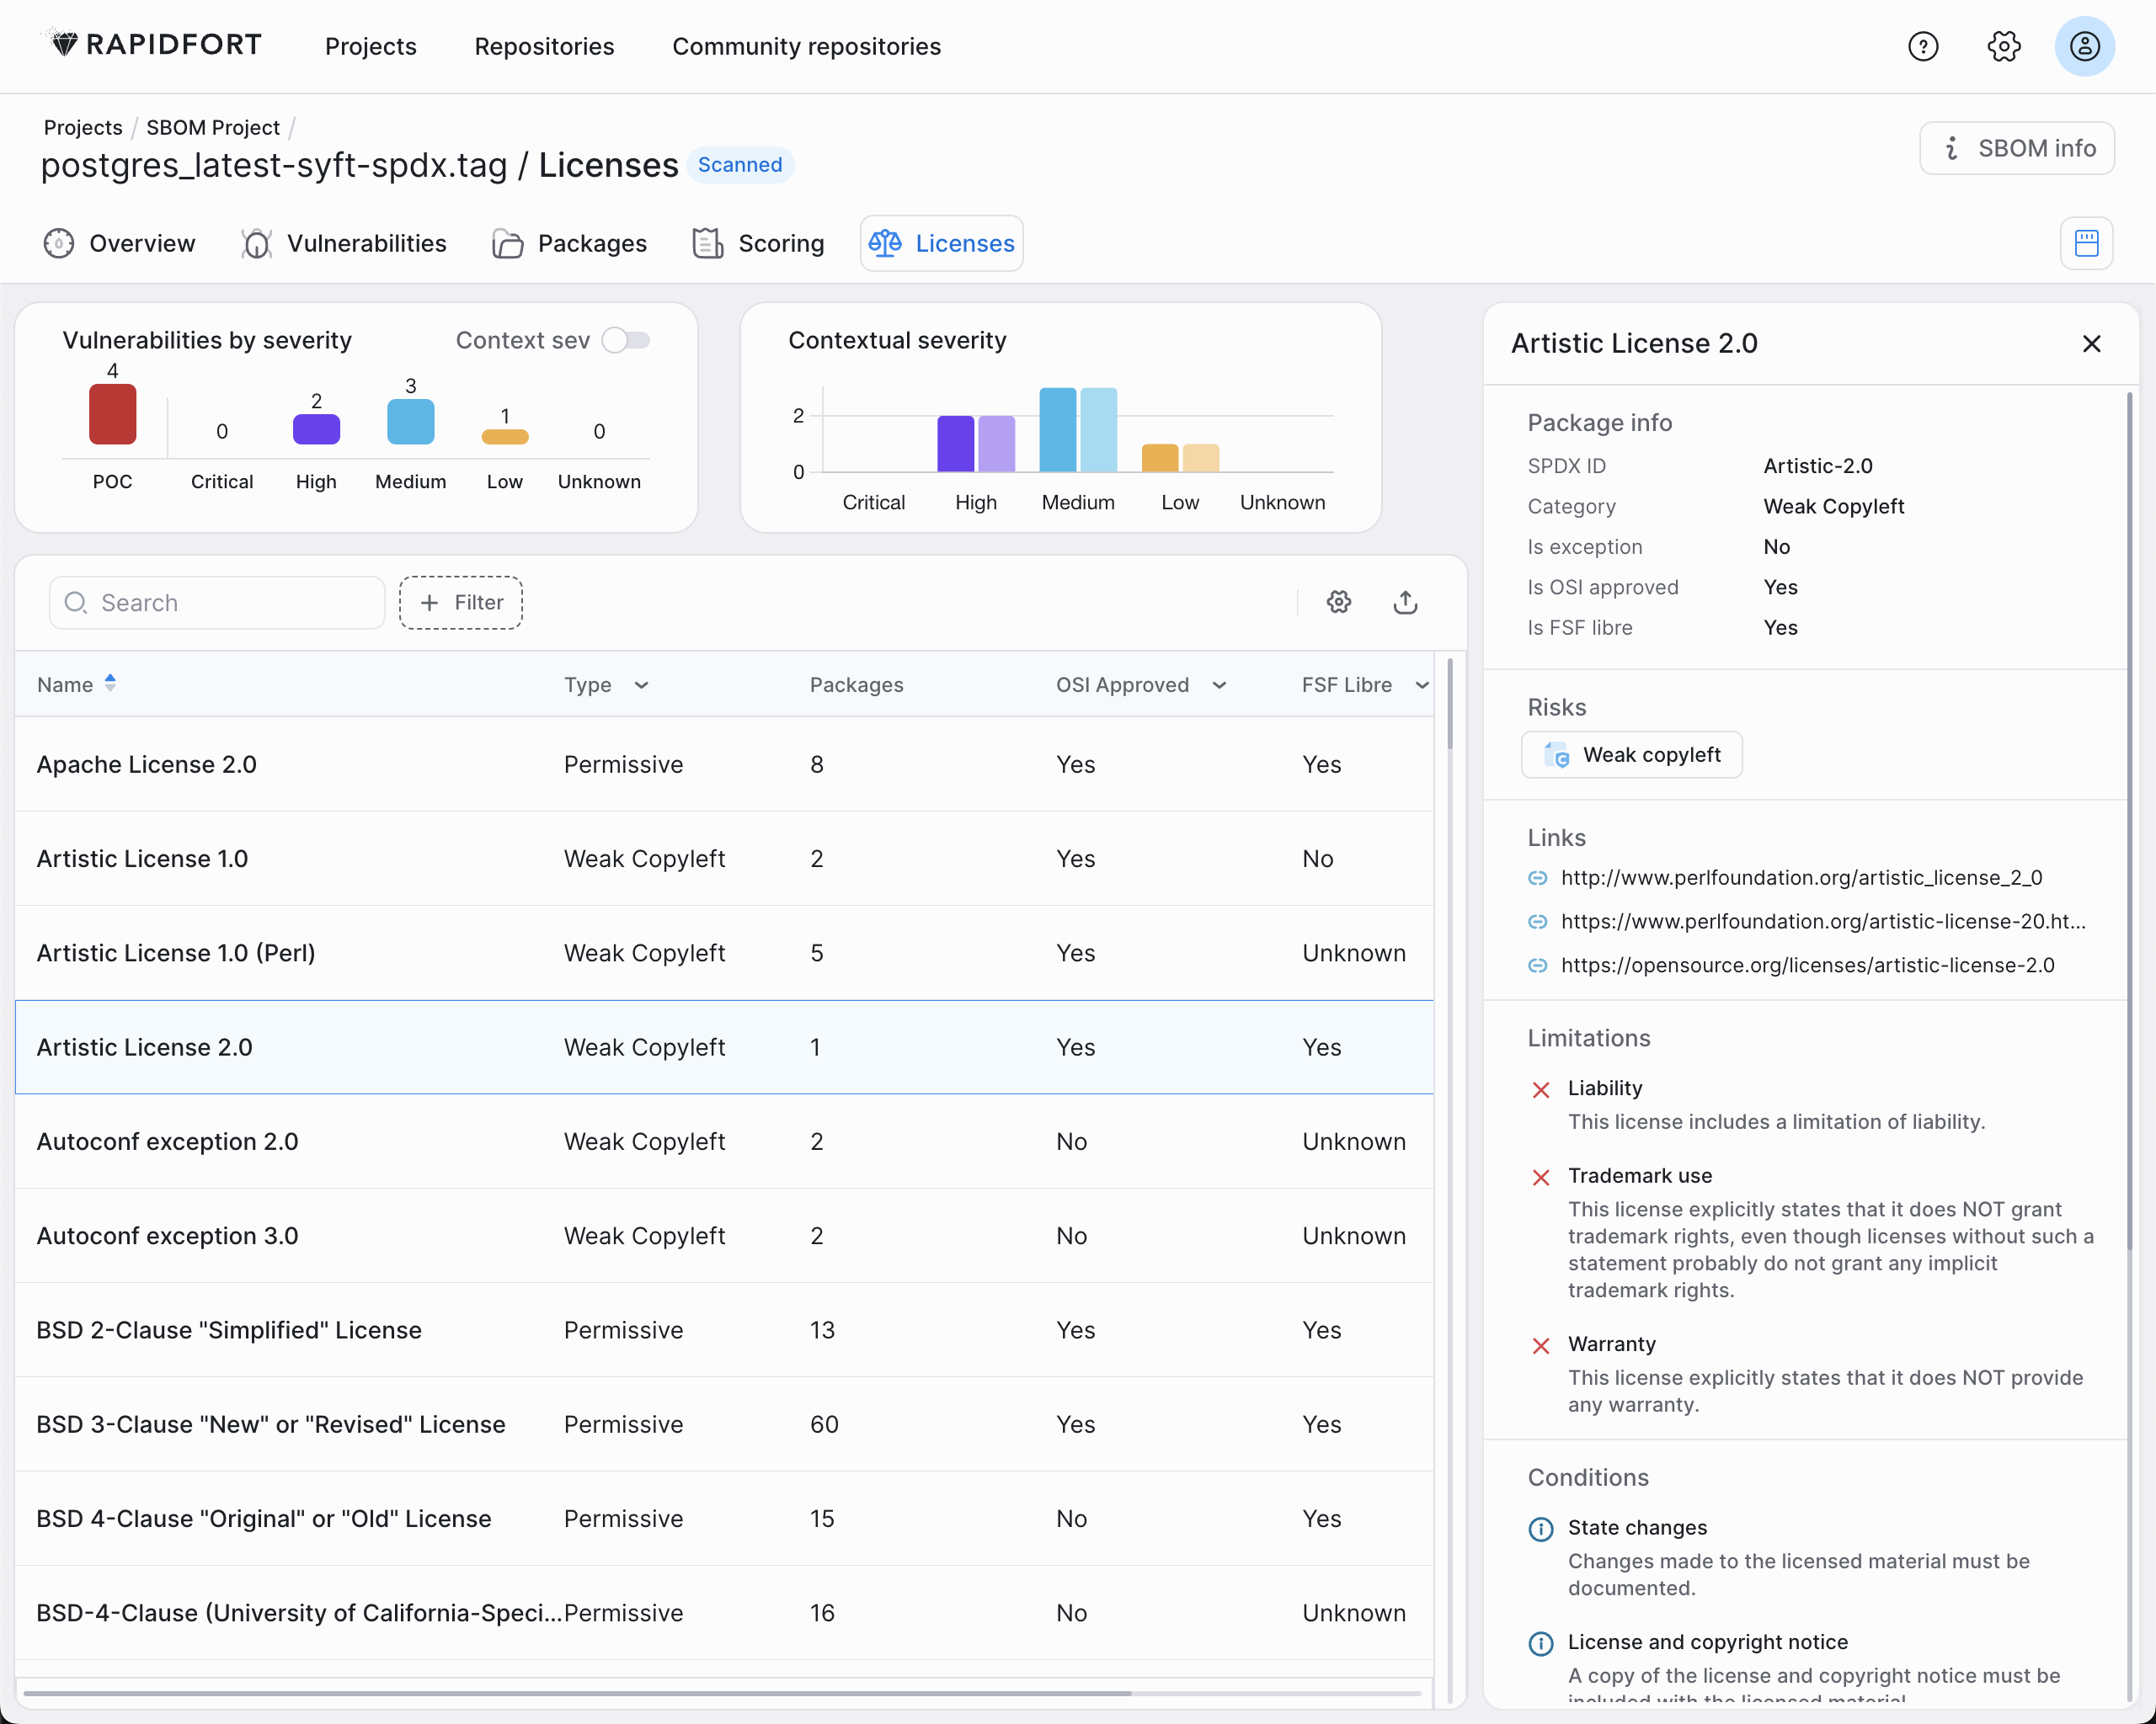2156x1724 pixels.
Task: Click the settings gear icon in licenses list
Action: tap(1339, 602)
